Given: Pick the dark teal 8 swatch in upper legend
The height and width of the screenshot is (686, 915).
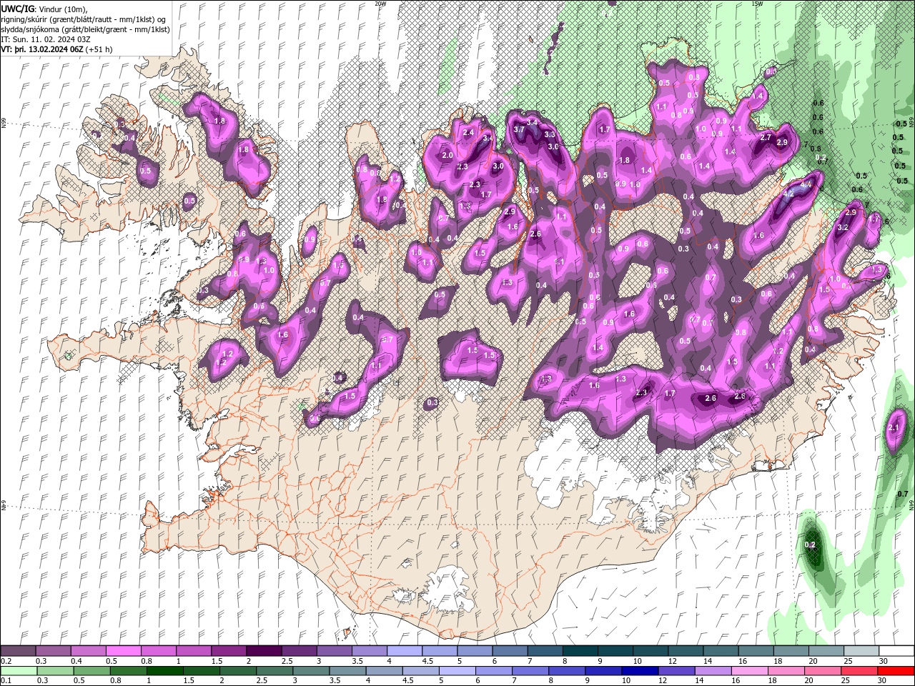Looking at the screenshot, I should pyautogui.click(x=580, y=651).
